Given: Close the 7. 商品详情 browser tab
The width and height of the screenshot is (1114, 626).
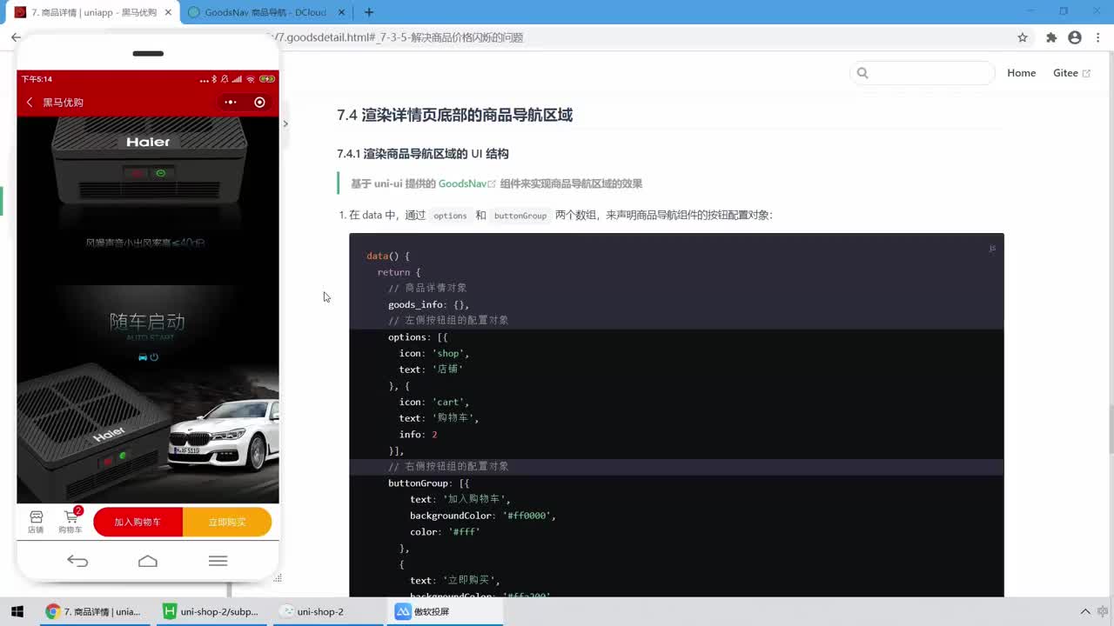Looking at the screenshot, I should click(x=168, y=12).
